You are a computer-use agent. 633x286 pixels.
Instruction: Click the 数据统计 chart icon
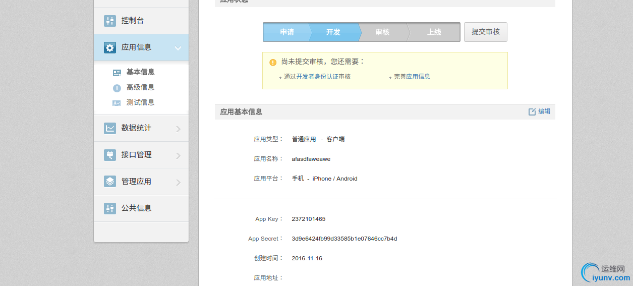[110, 128]
